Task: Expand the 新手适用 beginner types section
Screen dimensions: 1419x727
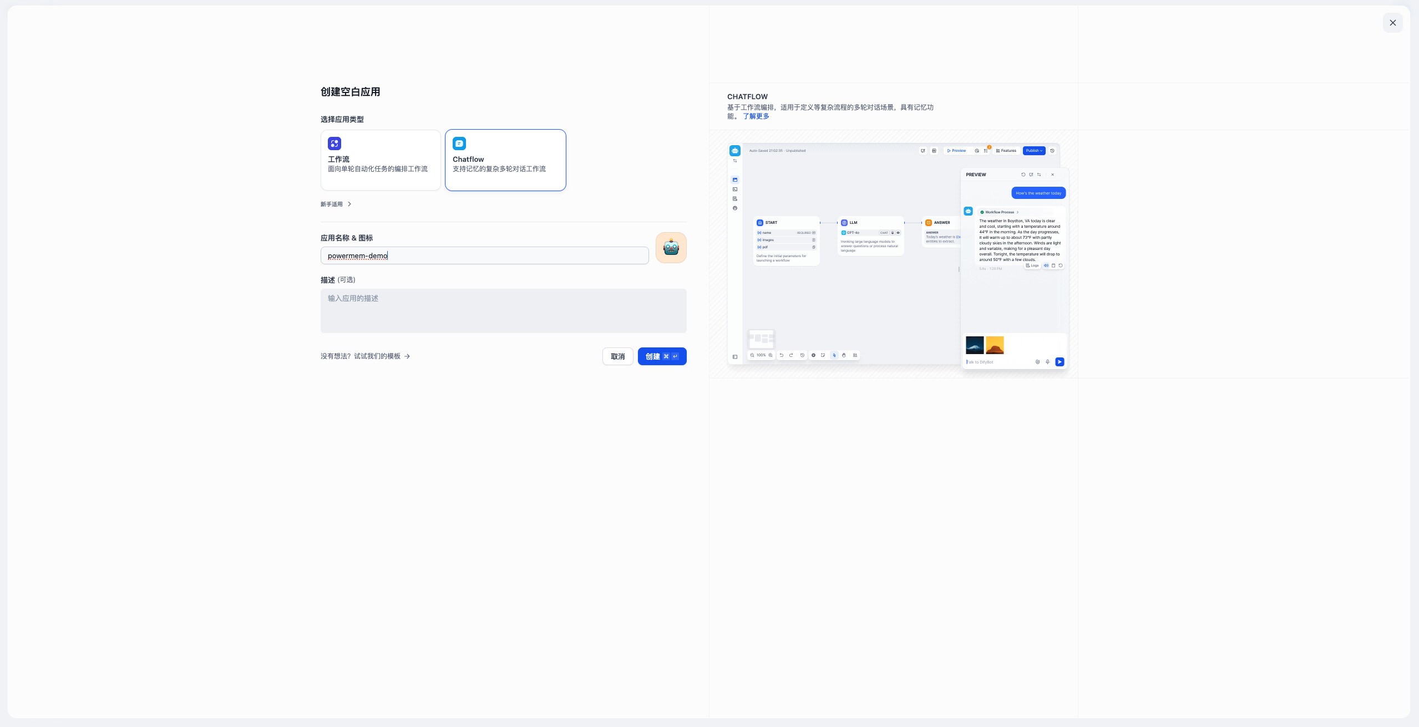Action: [332, 204]
